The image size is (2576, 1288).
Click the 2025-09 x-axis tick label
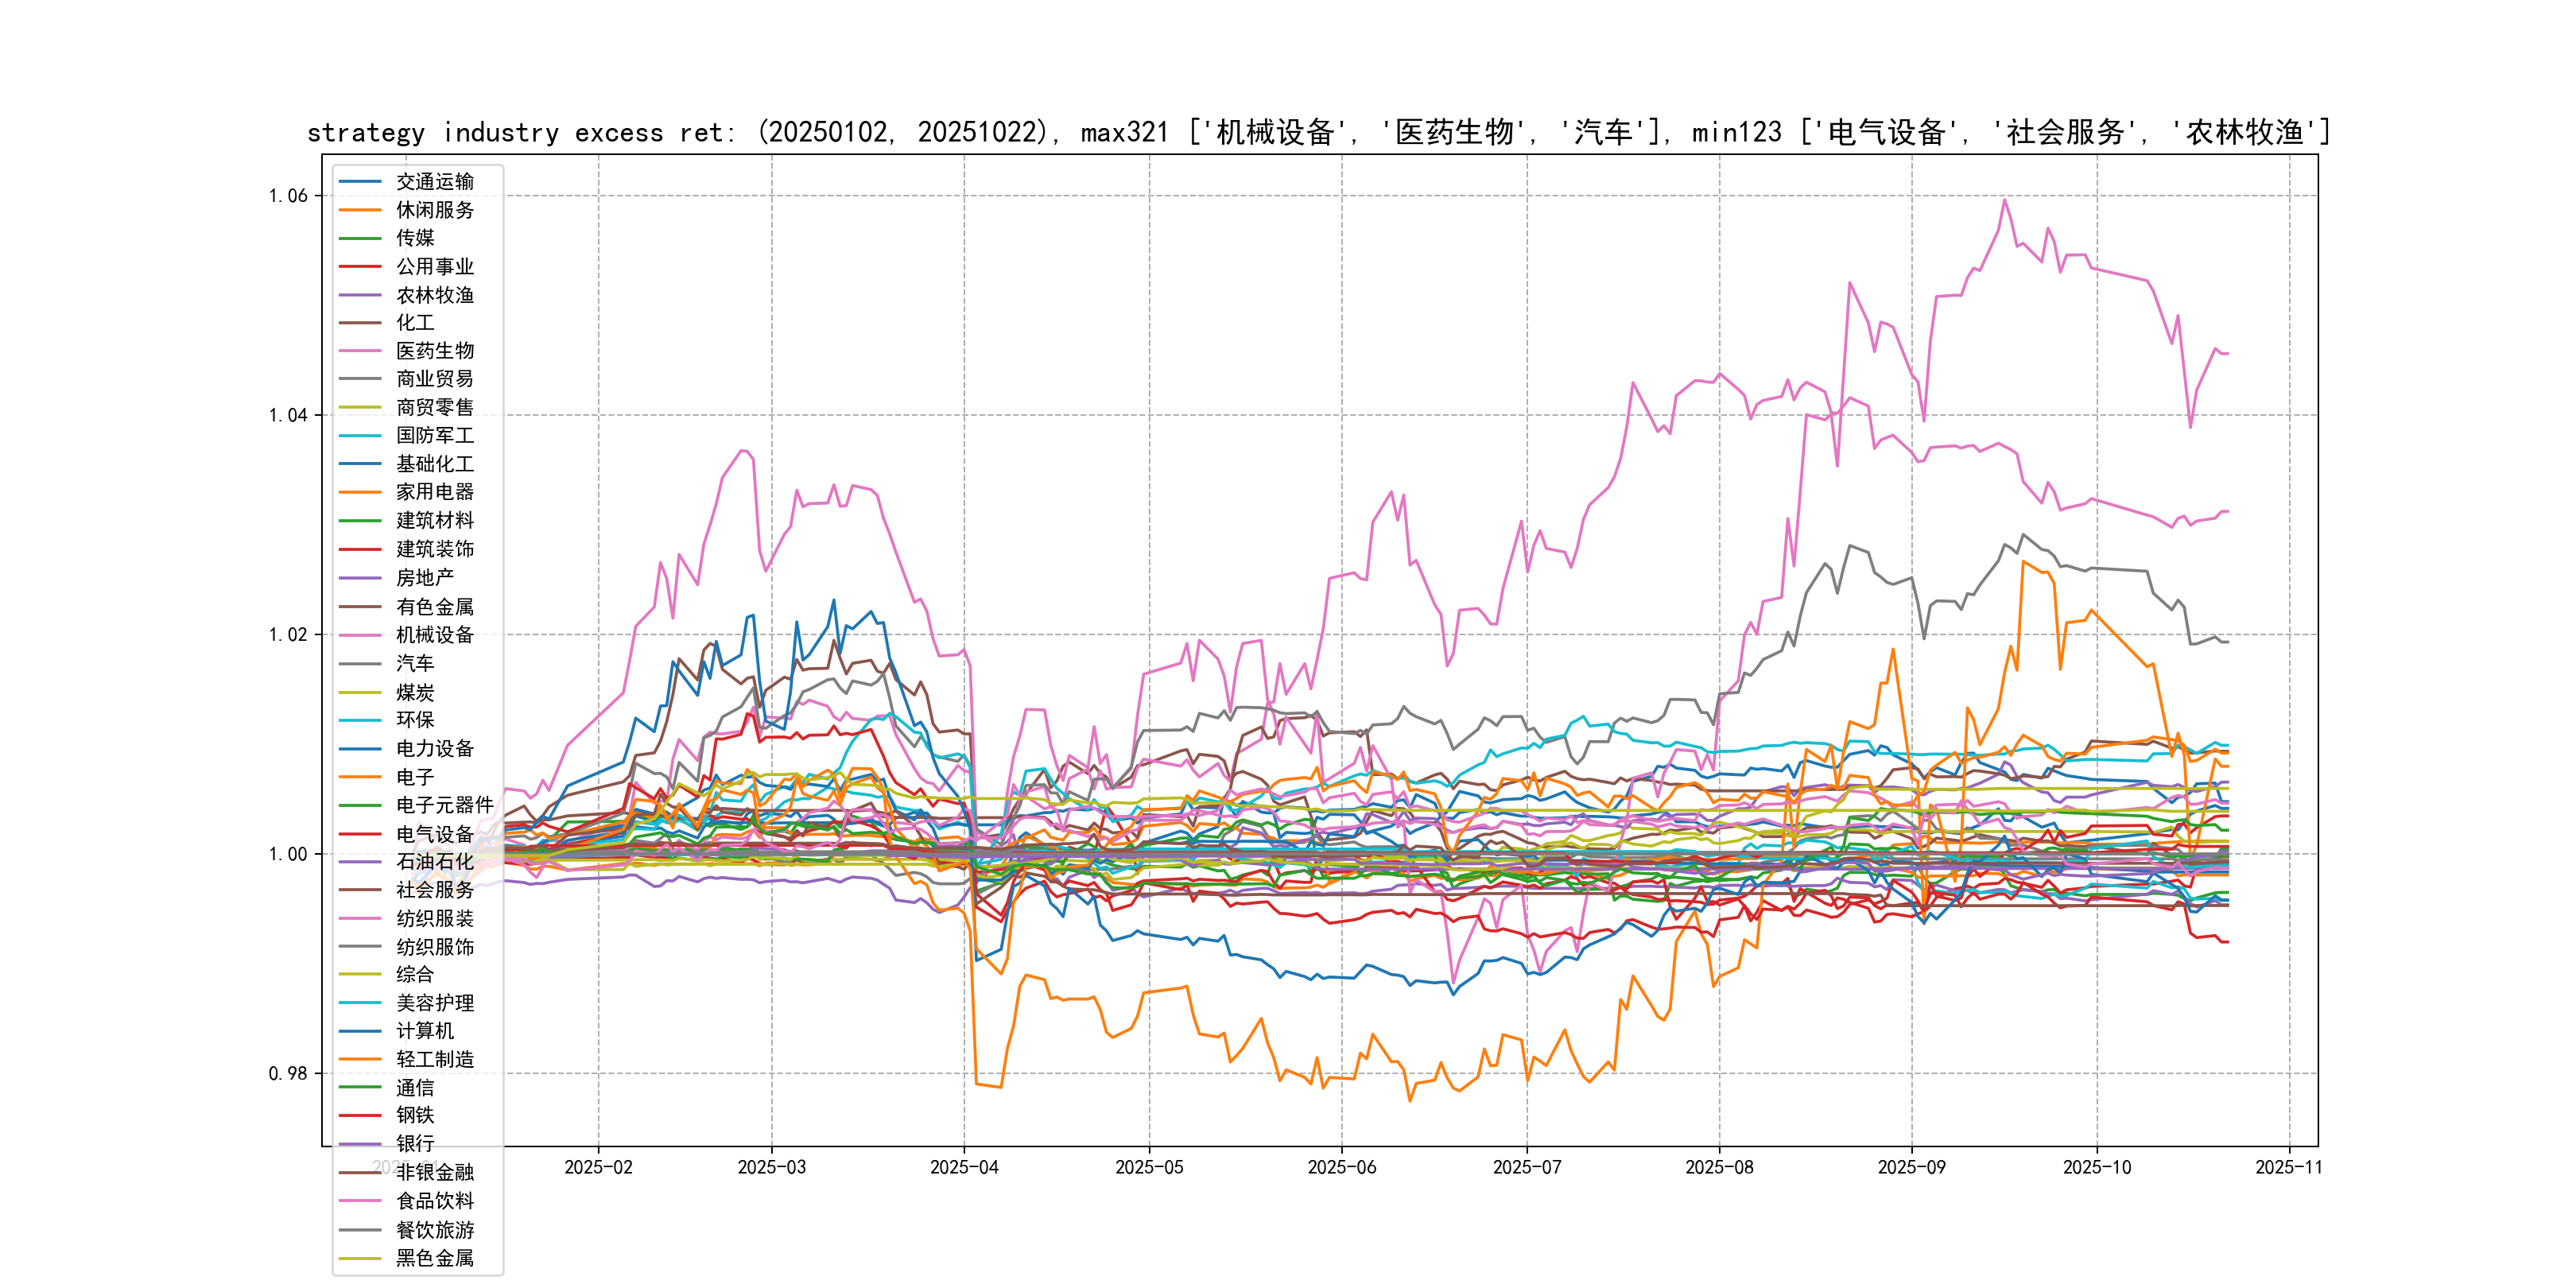click(x=1911, y=1167)
